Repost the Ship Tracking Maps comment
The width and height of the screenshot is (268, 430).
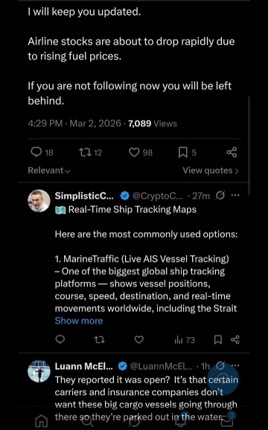point(99,340)
